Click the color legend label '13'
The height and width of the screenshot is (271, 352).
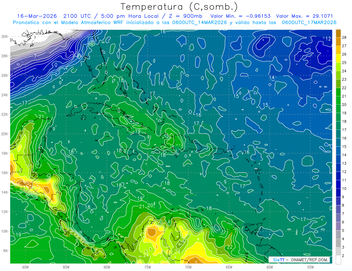[x=344, y=163]
